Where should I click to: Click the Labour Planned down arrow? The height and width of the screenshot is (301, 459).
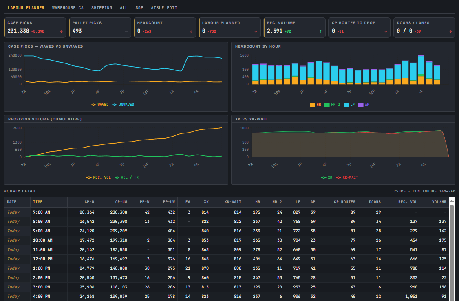(x=256, y=31)
